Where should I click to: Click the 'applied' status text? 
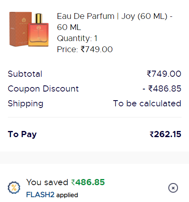point(67,195)
